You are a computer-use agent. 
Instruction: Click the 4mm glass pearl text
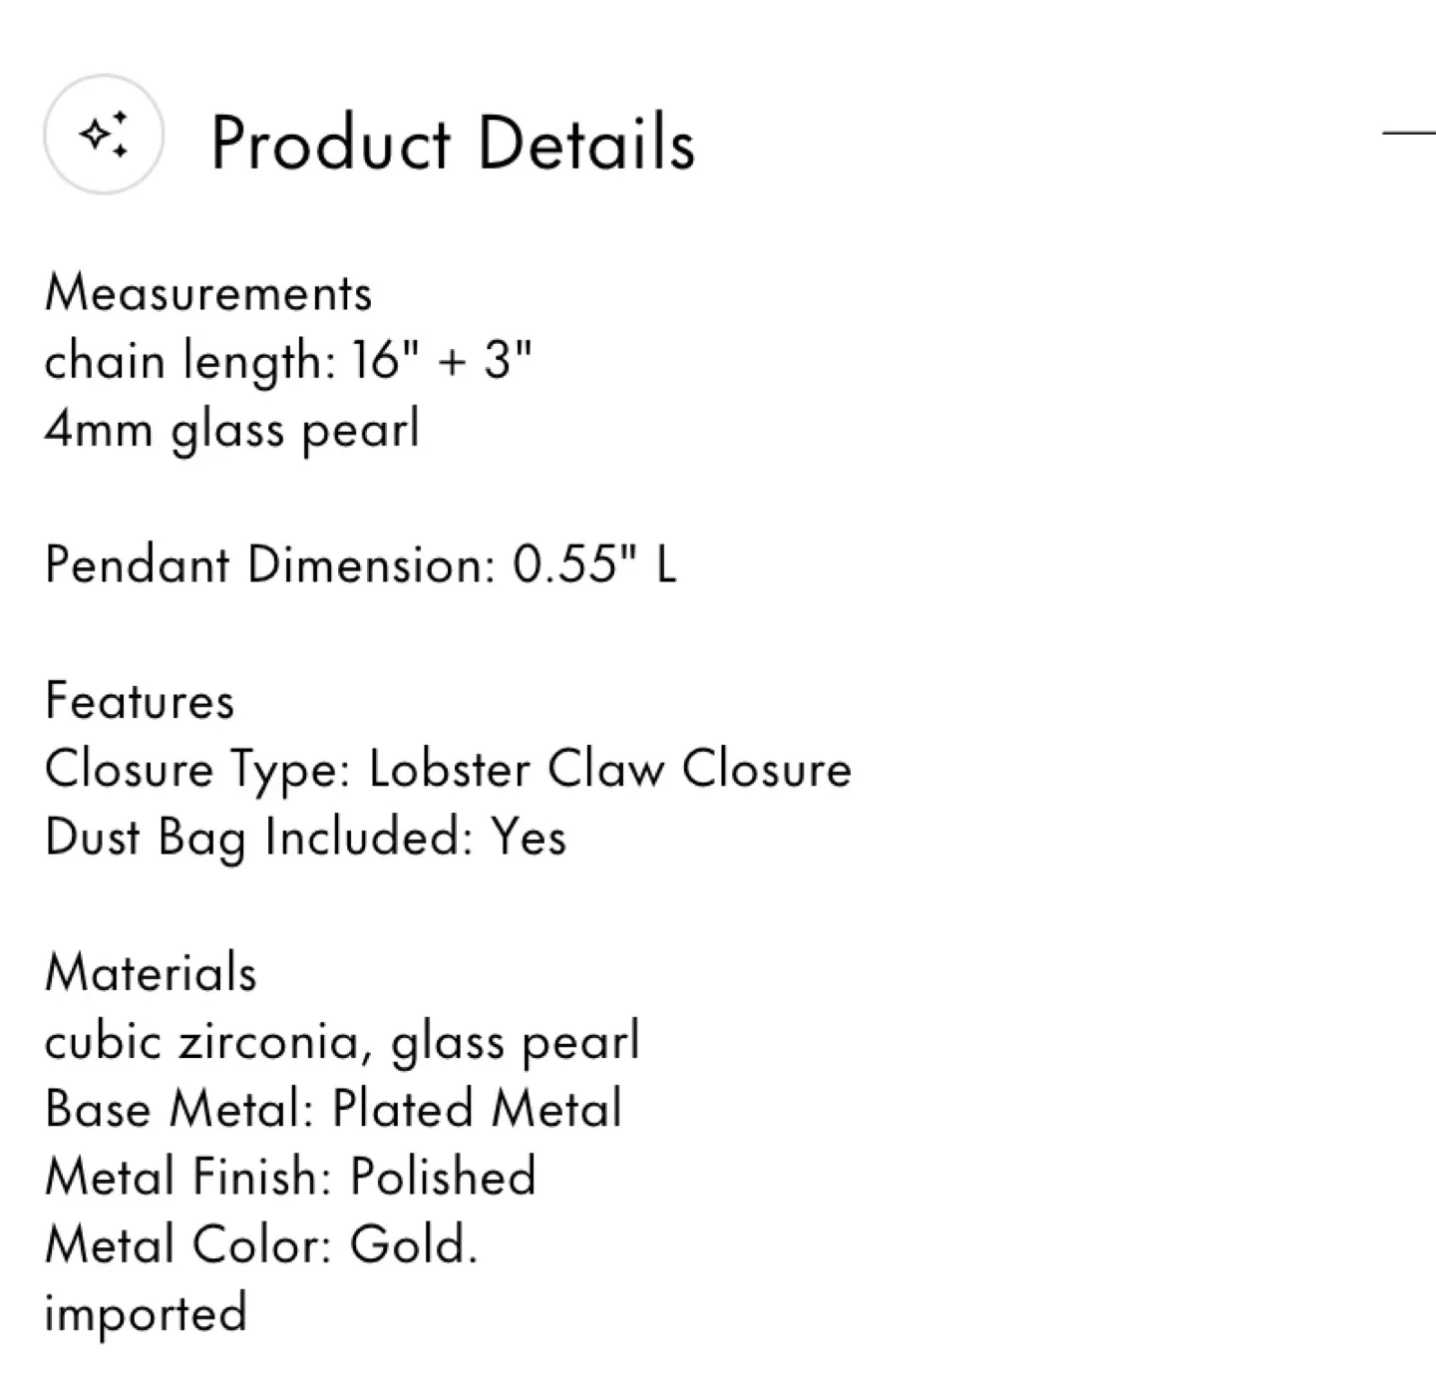232,431
